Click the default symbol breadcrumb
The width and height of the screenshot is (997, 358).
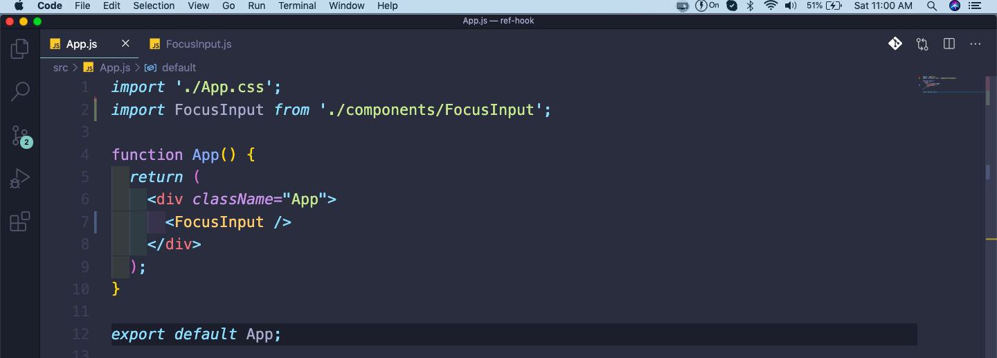tap(171, 67)
